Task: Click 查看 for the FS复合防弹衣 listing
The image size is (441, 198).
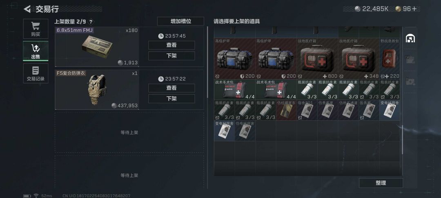Action: [171, 88]
